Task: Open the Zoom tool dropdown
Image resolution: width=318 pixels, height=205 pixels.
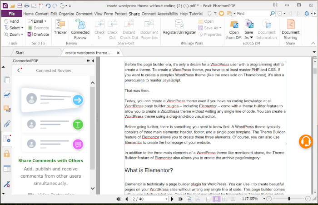Action: [x=22, y=35]
